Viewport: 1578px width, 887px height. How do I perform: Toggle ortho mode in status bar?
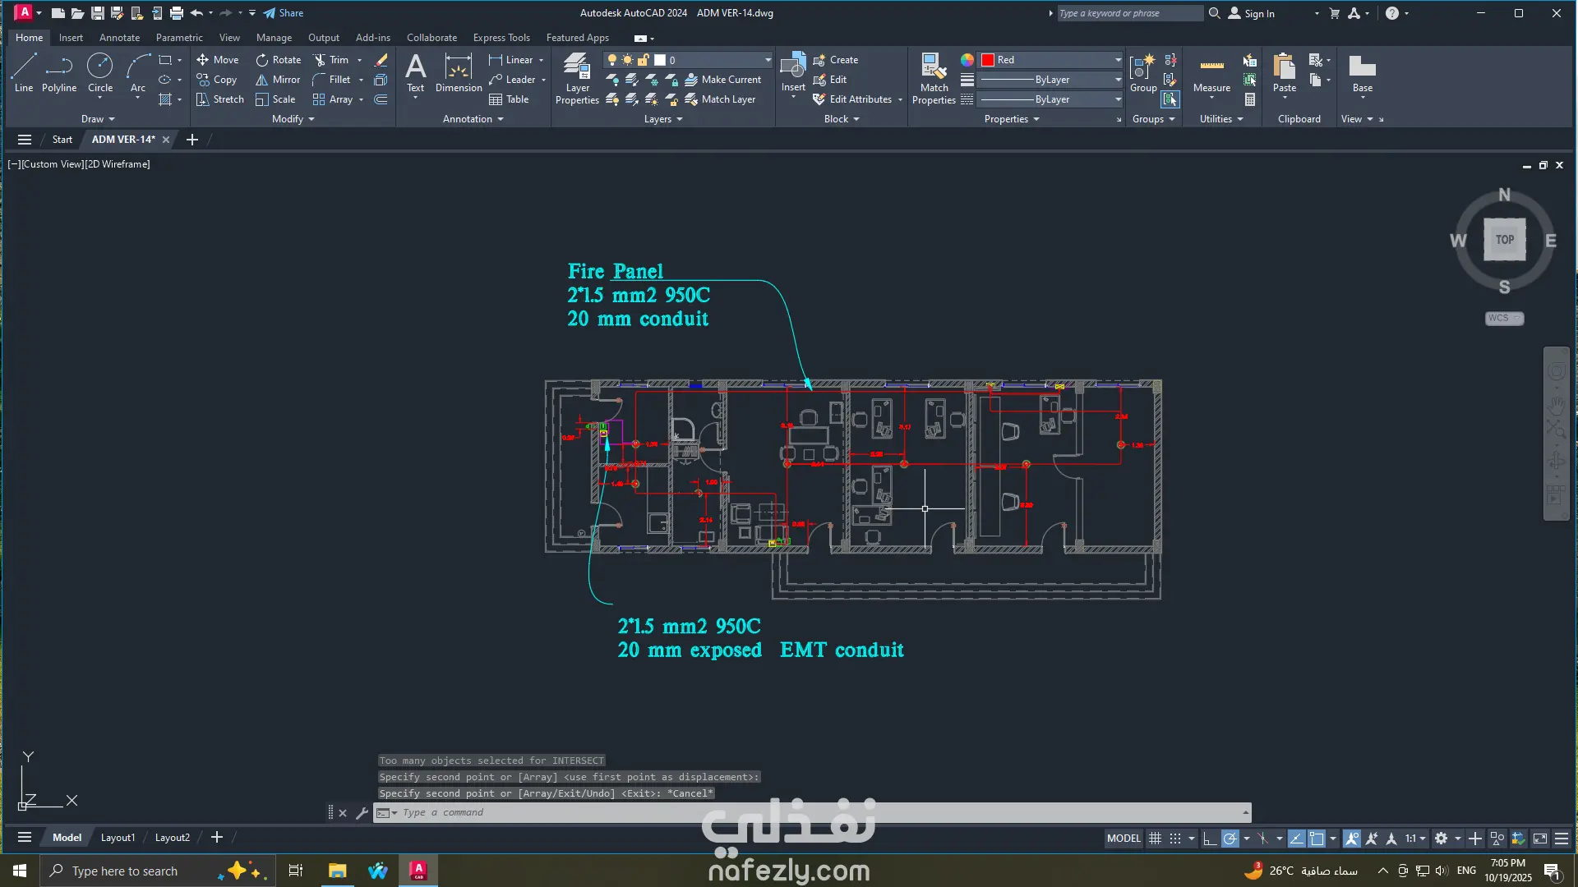1210,839
